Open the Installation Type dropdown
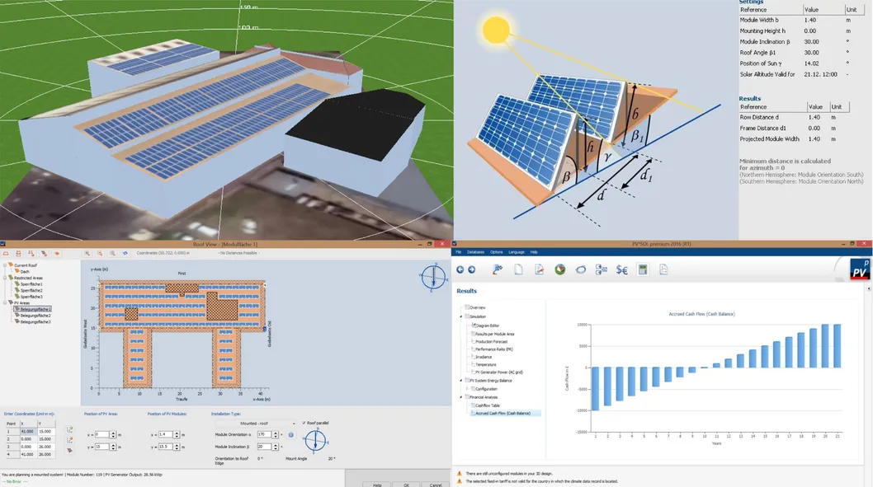 point(255,424)
